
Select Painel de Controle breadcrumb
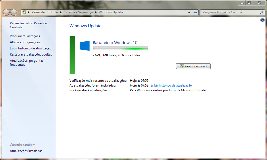click(45, 12)
